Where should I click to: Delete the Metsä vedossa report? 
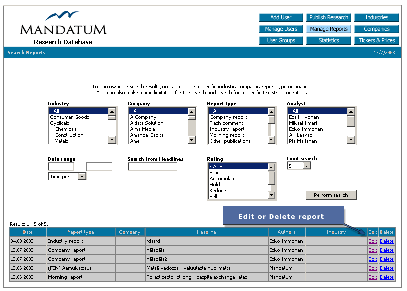pos(387,268)
